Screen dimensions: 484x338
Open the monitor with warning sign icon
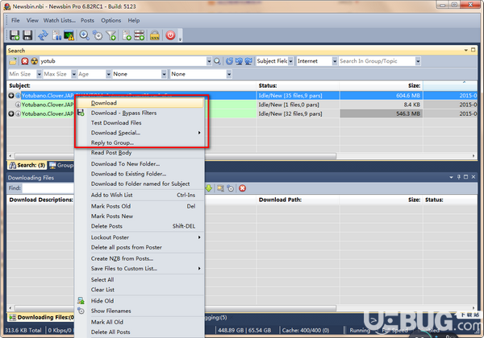[x=69, y=35]
